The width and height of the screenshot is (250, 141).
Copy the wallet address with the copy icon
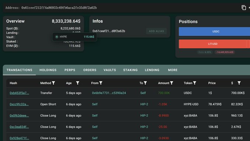[244, 7]
